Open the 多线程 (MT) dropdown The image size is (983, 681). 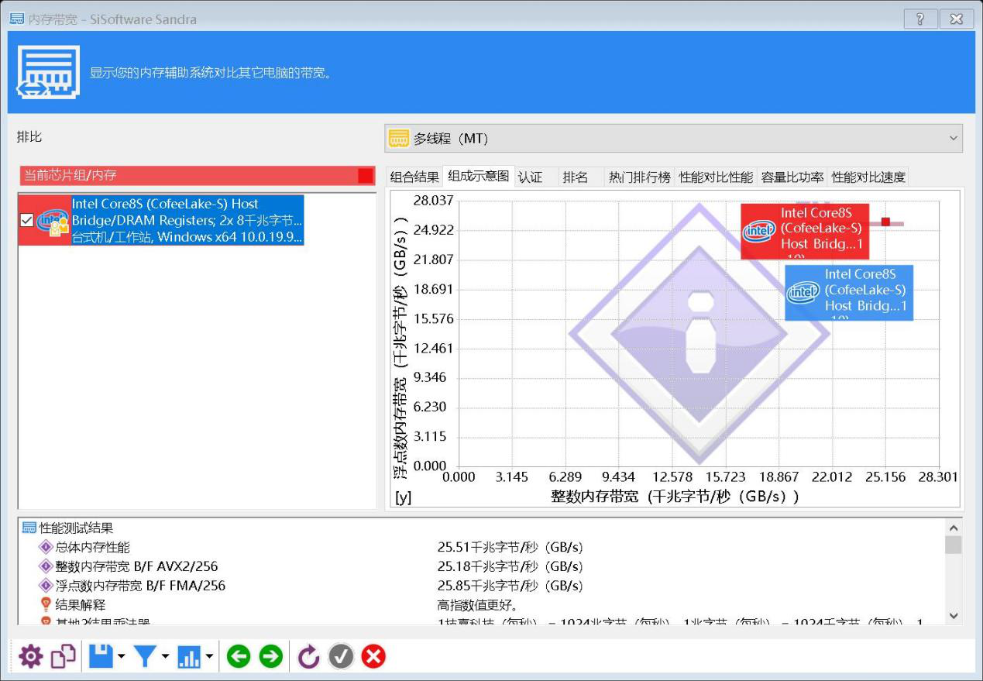pos(673,139)
